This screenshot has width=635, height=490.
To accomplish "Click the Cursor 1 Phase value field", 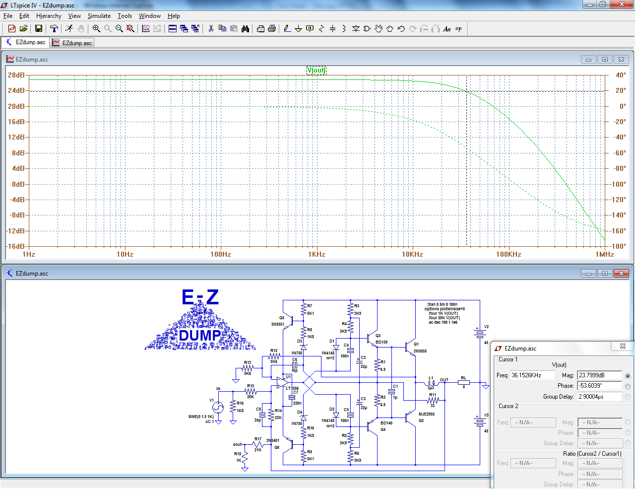I will coord(600,386).
